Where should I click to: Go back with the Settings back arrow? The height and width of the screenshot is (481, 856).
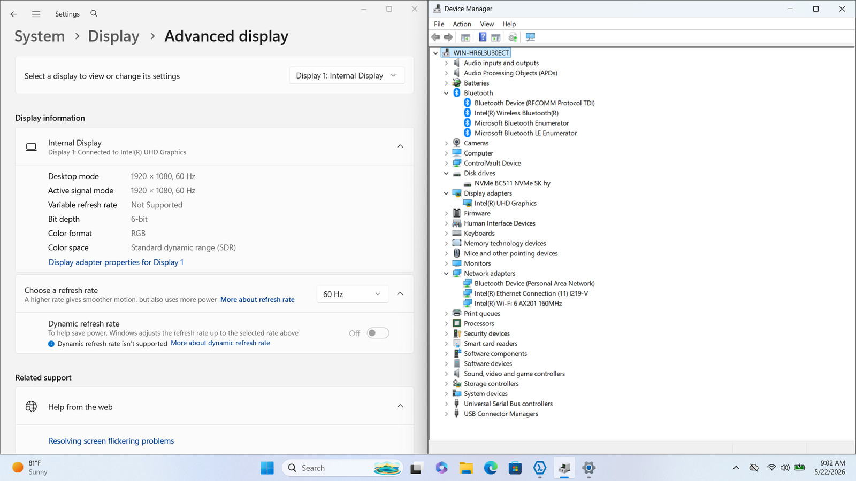point(14,14)
